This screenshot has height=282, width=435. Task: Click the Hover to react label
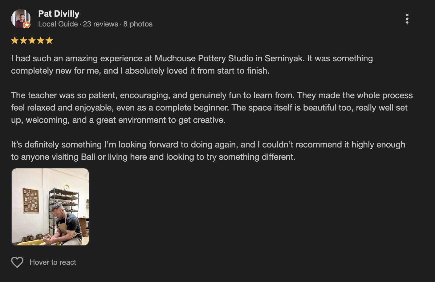coord(53,262)
